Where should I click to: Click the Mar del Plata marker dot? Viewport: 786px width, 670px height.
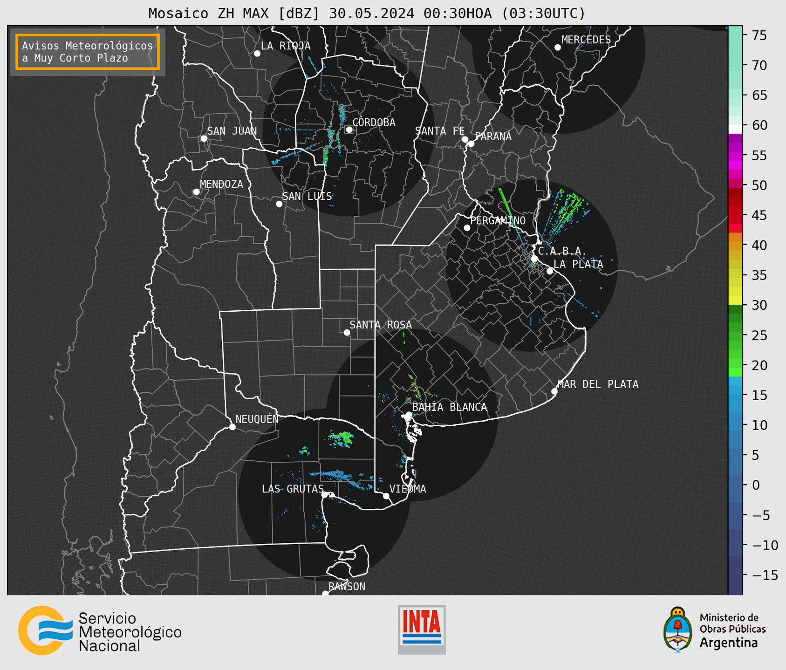click(554, 391)
